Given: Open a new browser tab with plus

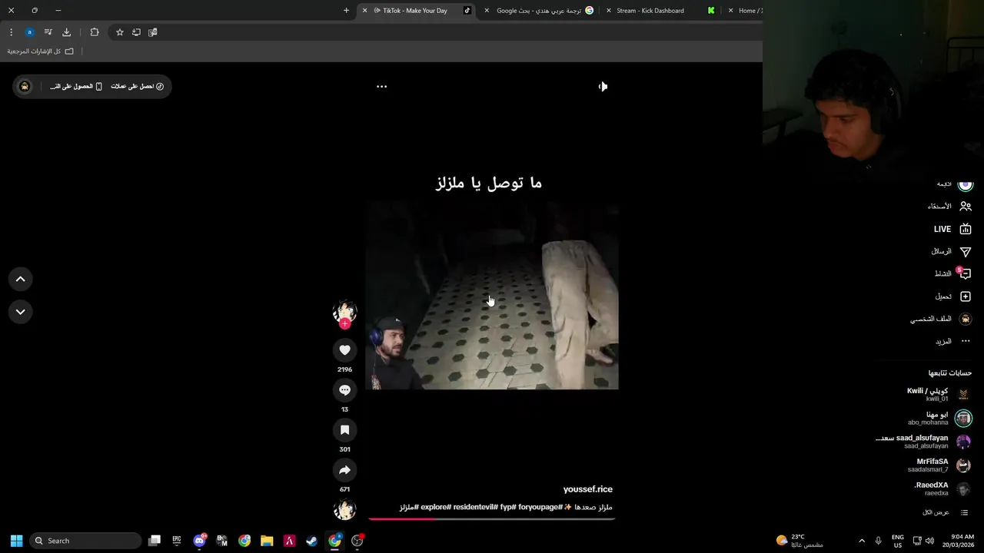Looking at the screenshot, I should click(x=346, y=11).
